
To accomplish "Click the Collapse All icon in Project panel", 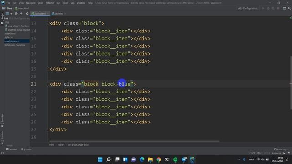I will pyautogui.click(x=21, y=14).
